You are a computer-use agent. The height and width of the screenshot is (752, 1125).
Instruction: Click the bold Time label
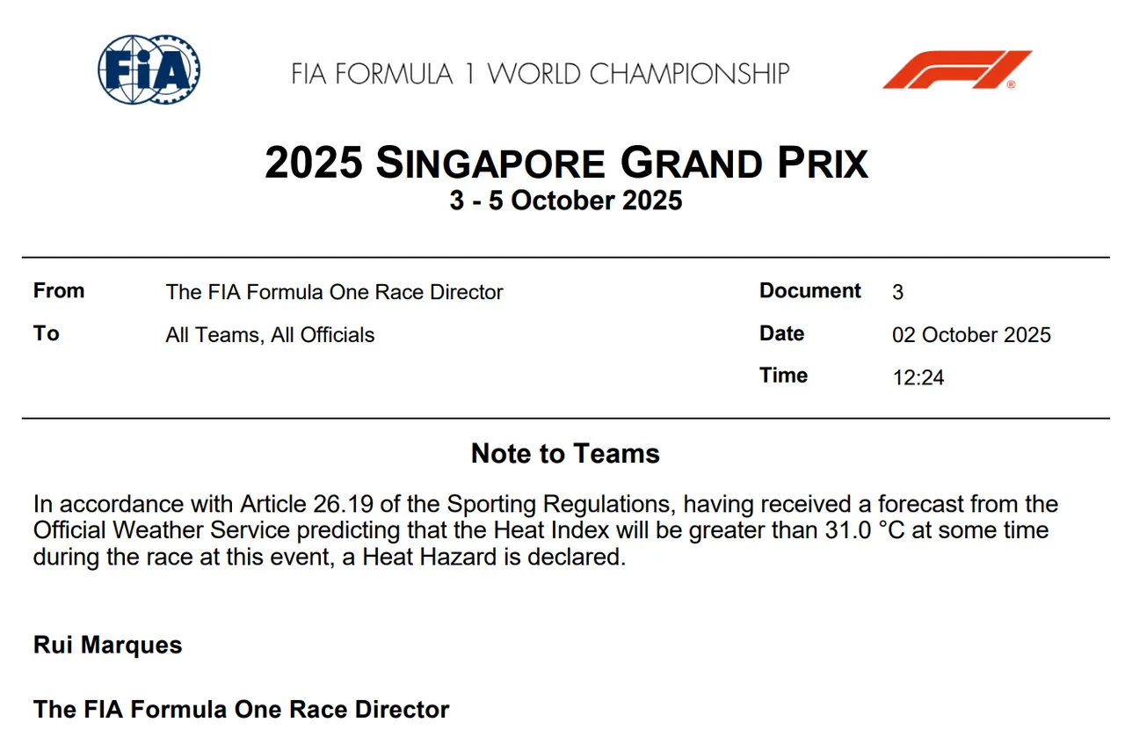(x=783, y=376)
